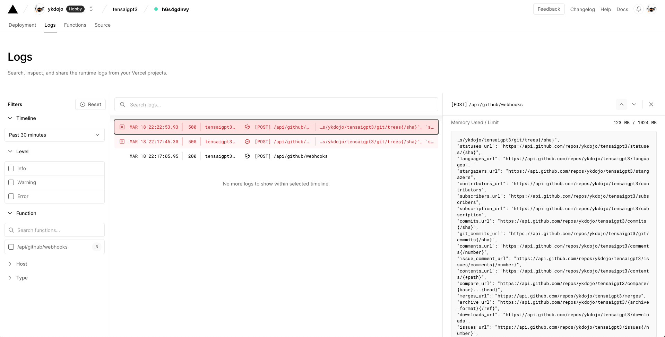
Task: Click the 123 MB / 1024 MB memory value
Action: pos(635,122)
